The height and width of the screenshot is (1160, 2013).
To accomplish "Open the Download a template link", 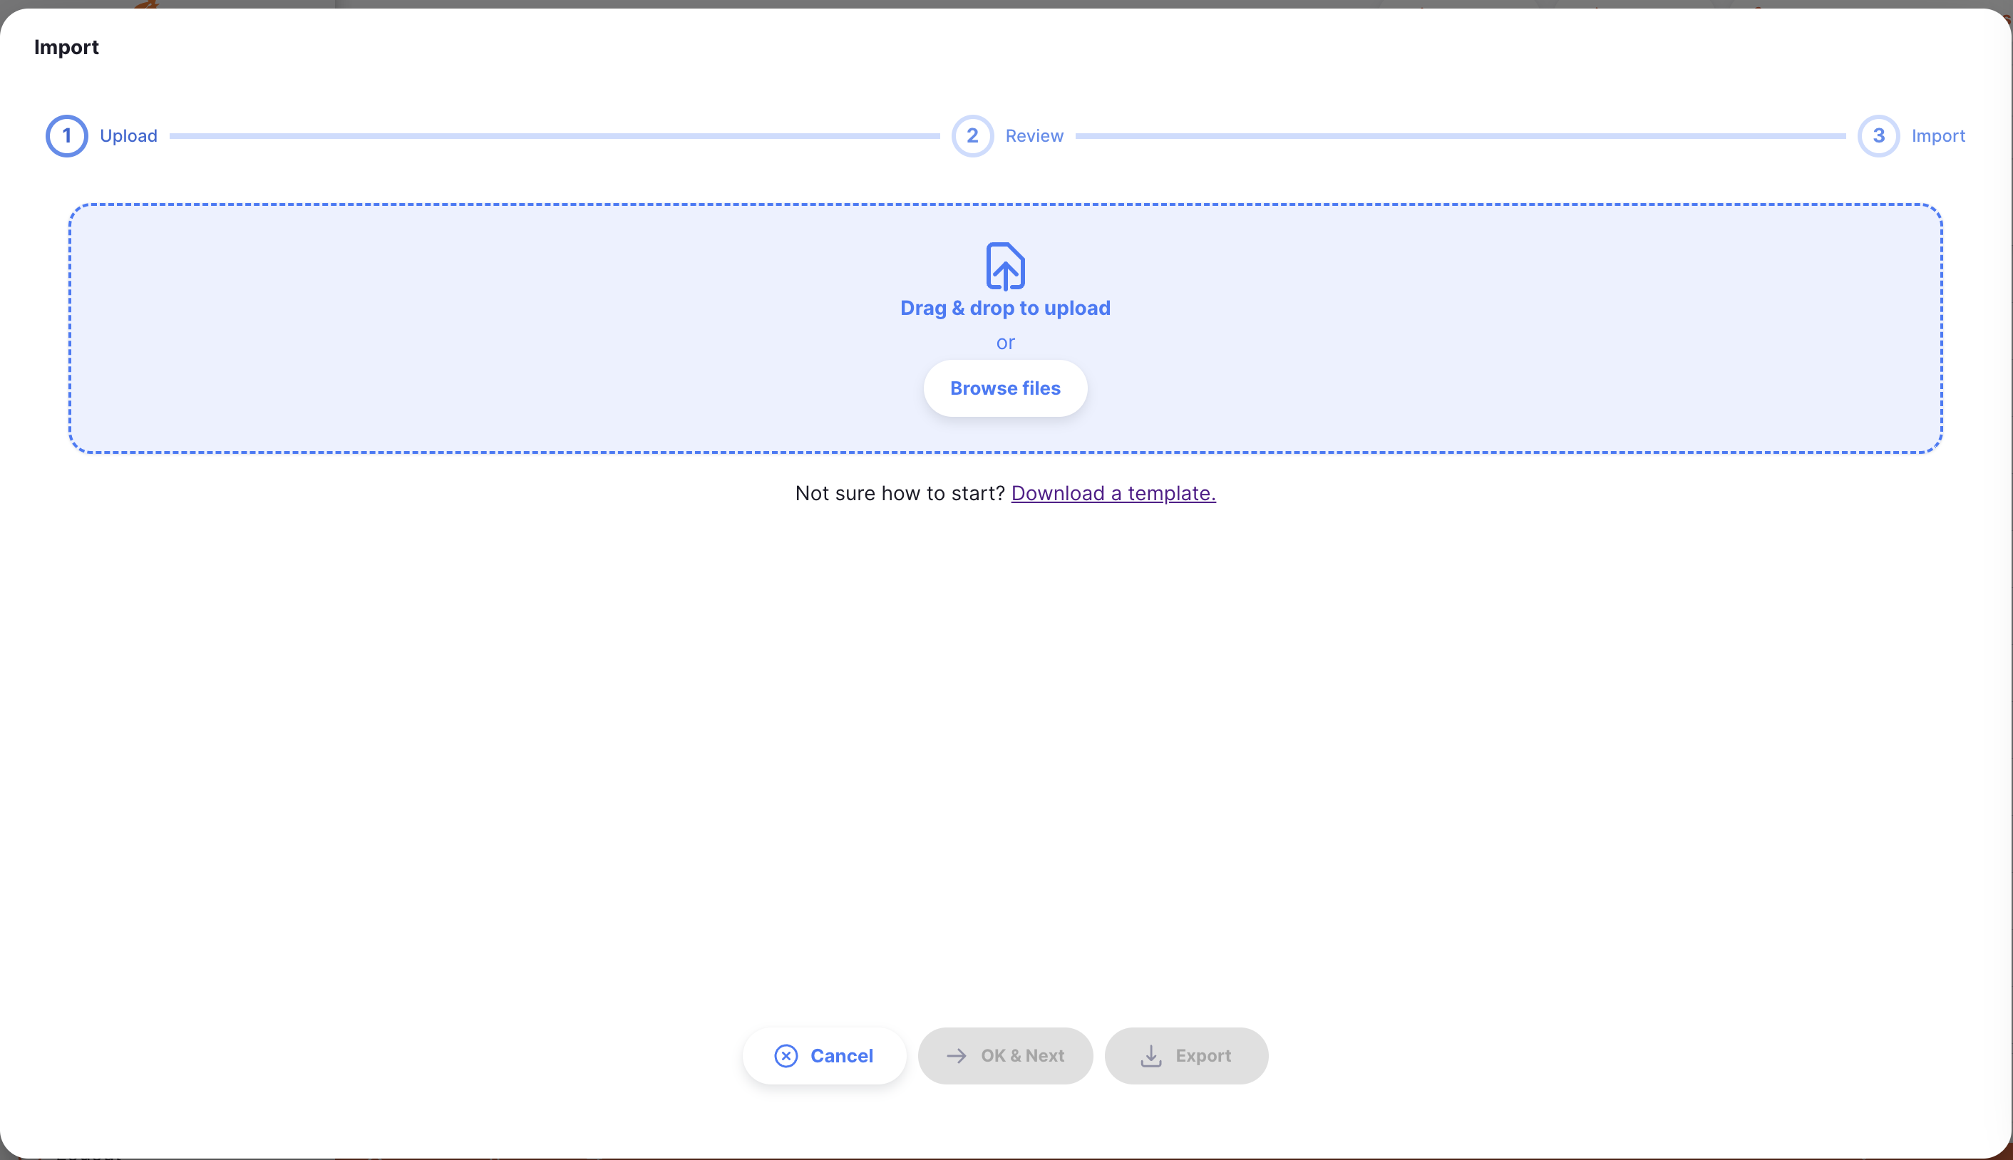I will tap(1113, 493).
